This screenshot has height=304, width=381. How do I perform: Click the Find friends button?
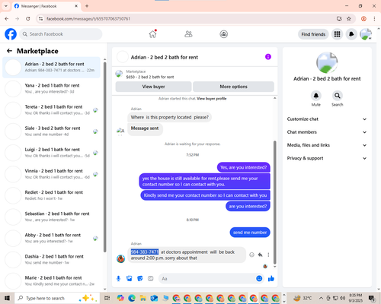[313, 34]
